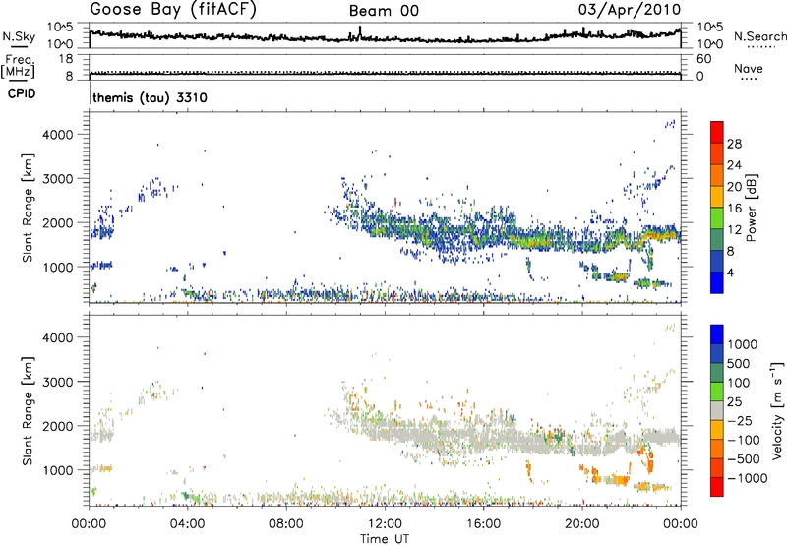Click the '1000' label on Velocity color bar
Screen dimensions: 787x545
click(x=742, y=344)
